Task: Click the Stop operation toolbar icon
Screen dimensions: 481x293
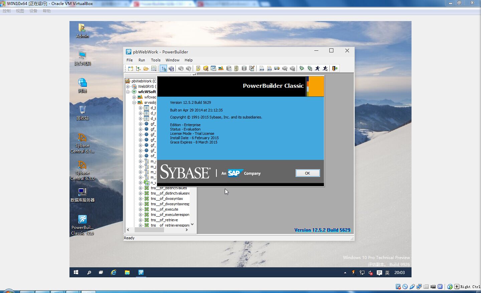Action: [x=292, y=68]
